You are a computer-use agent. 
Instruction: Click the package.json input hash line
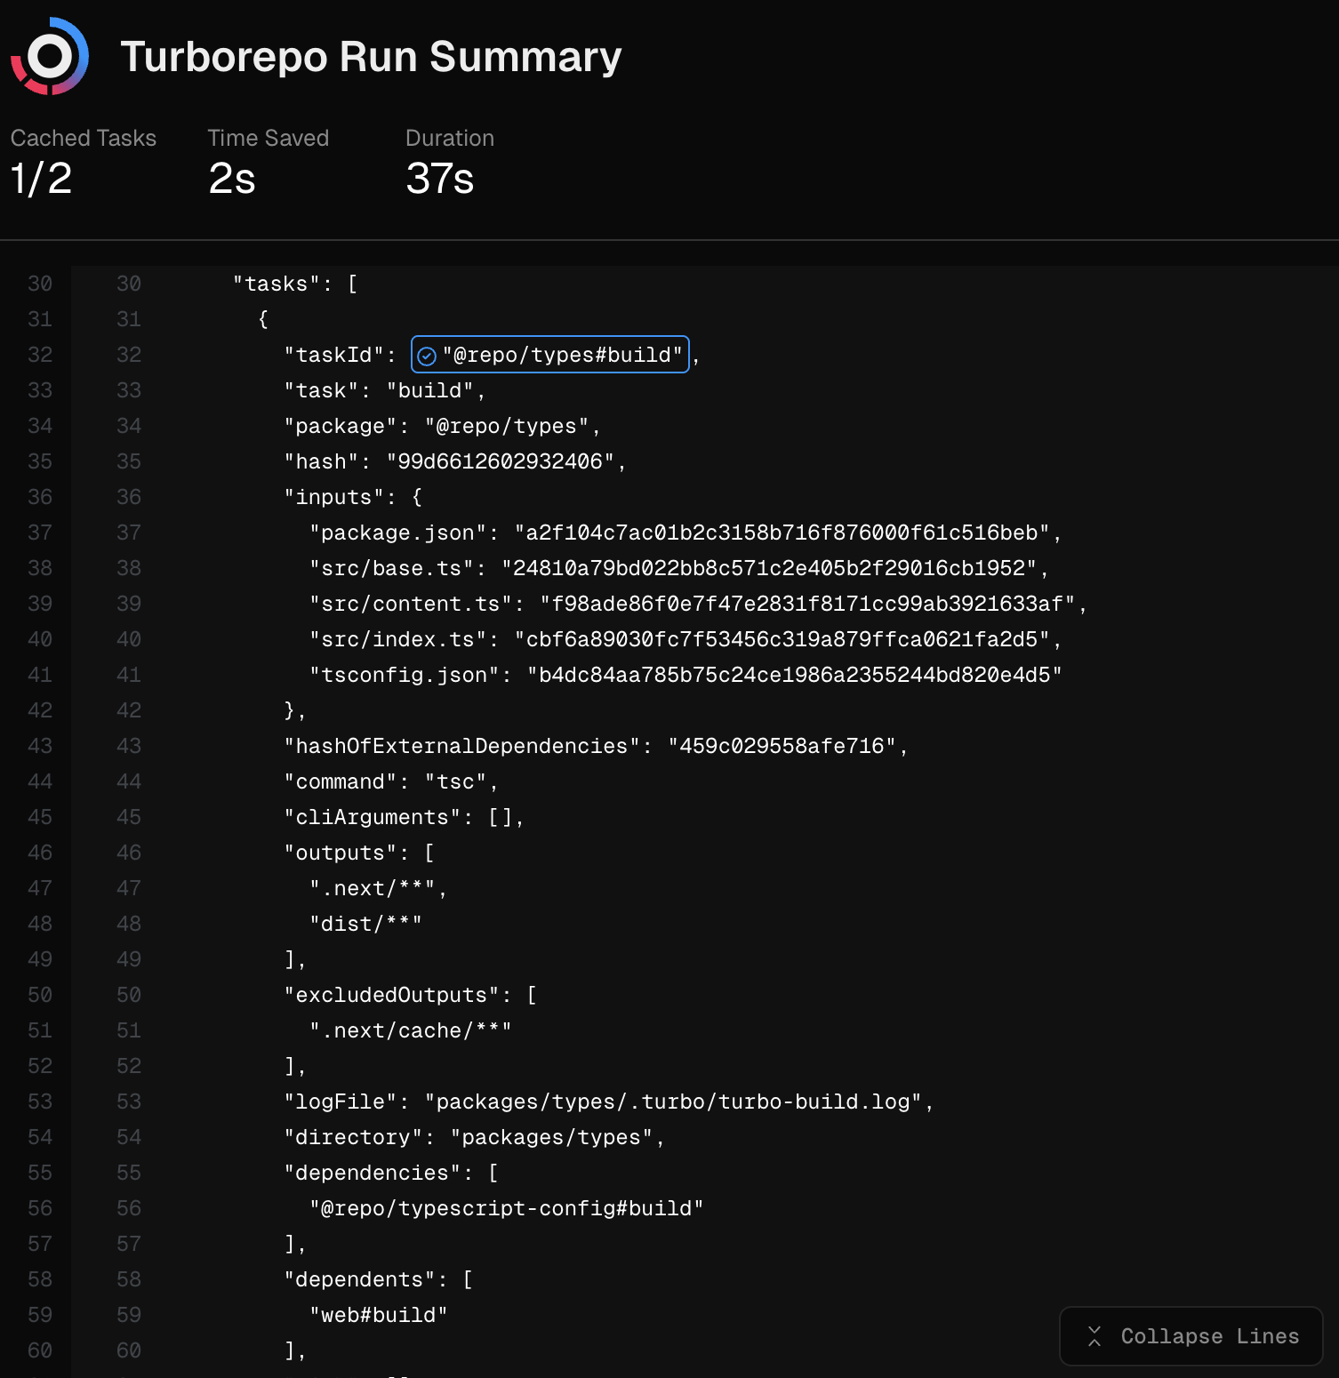[x=686, y=533]
